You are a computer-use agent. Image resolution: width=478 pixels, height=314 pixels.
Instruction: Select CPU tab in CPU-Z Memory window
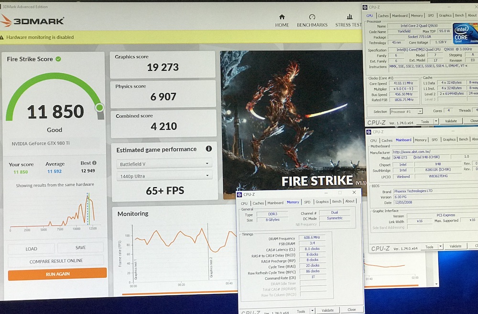click(244, 203)
